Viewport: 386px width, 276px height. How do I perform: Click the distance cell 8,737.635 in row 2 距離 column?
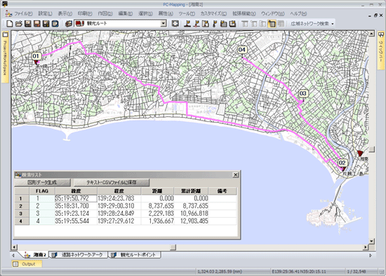pos(157,206)
